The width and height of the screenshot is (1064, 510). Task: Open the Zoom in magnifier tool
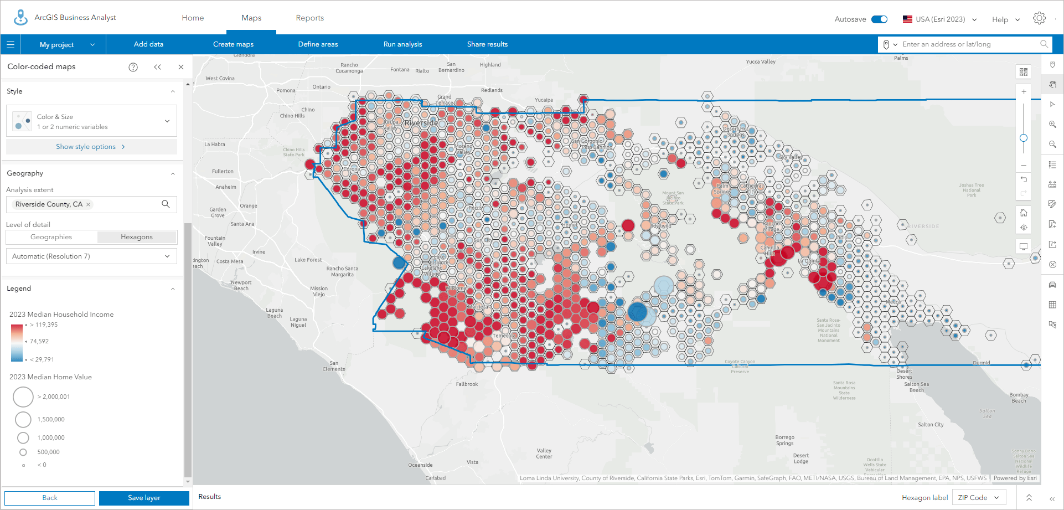pyautogui.click(x=1052, y=124)
